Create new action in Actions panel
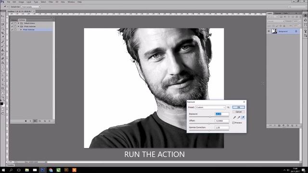The height and width of the screenshot is (173, 308). [45, 121]
